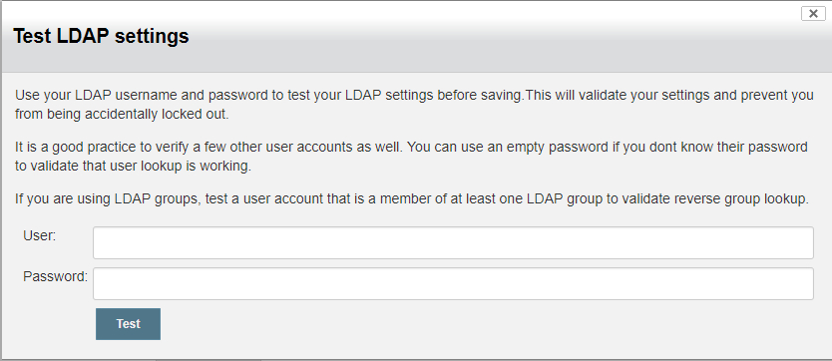This screenshot has height=361, width=832.
Task: Click paragraph starting "It is a good practice"
Action: 411,156
